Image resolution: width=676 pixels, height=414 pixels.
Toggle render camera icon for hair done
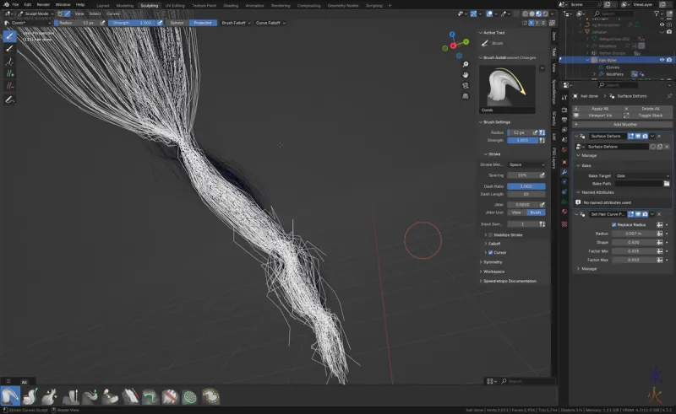coord(669,60)
